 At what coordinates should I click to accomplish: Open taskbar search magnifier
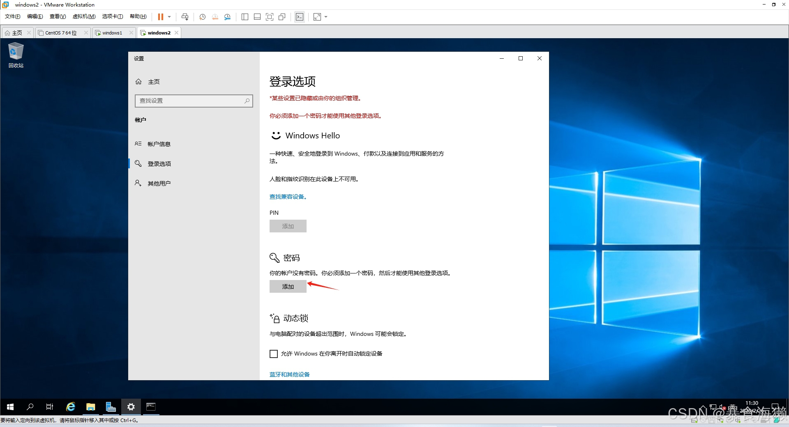[x=30, y=407]
